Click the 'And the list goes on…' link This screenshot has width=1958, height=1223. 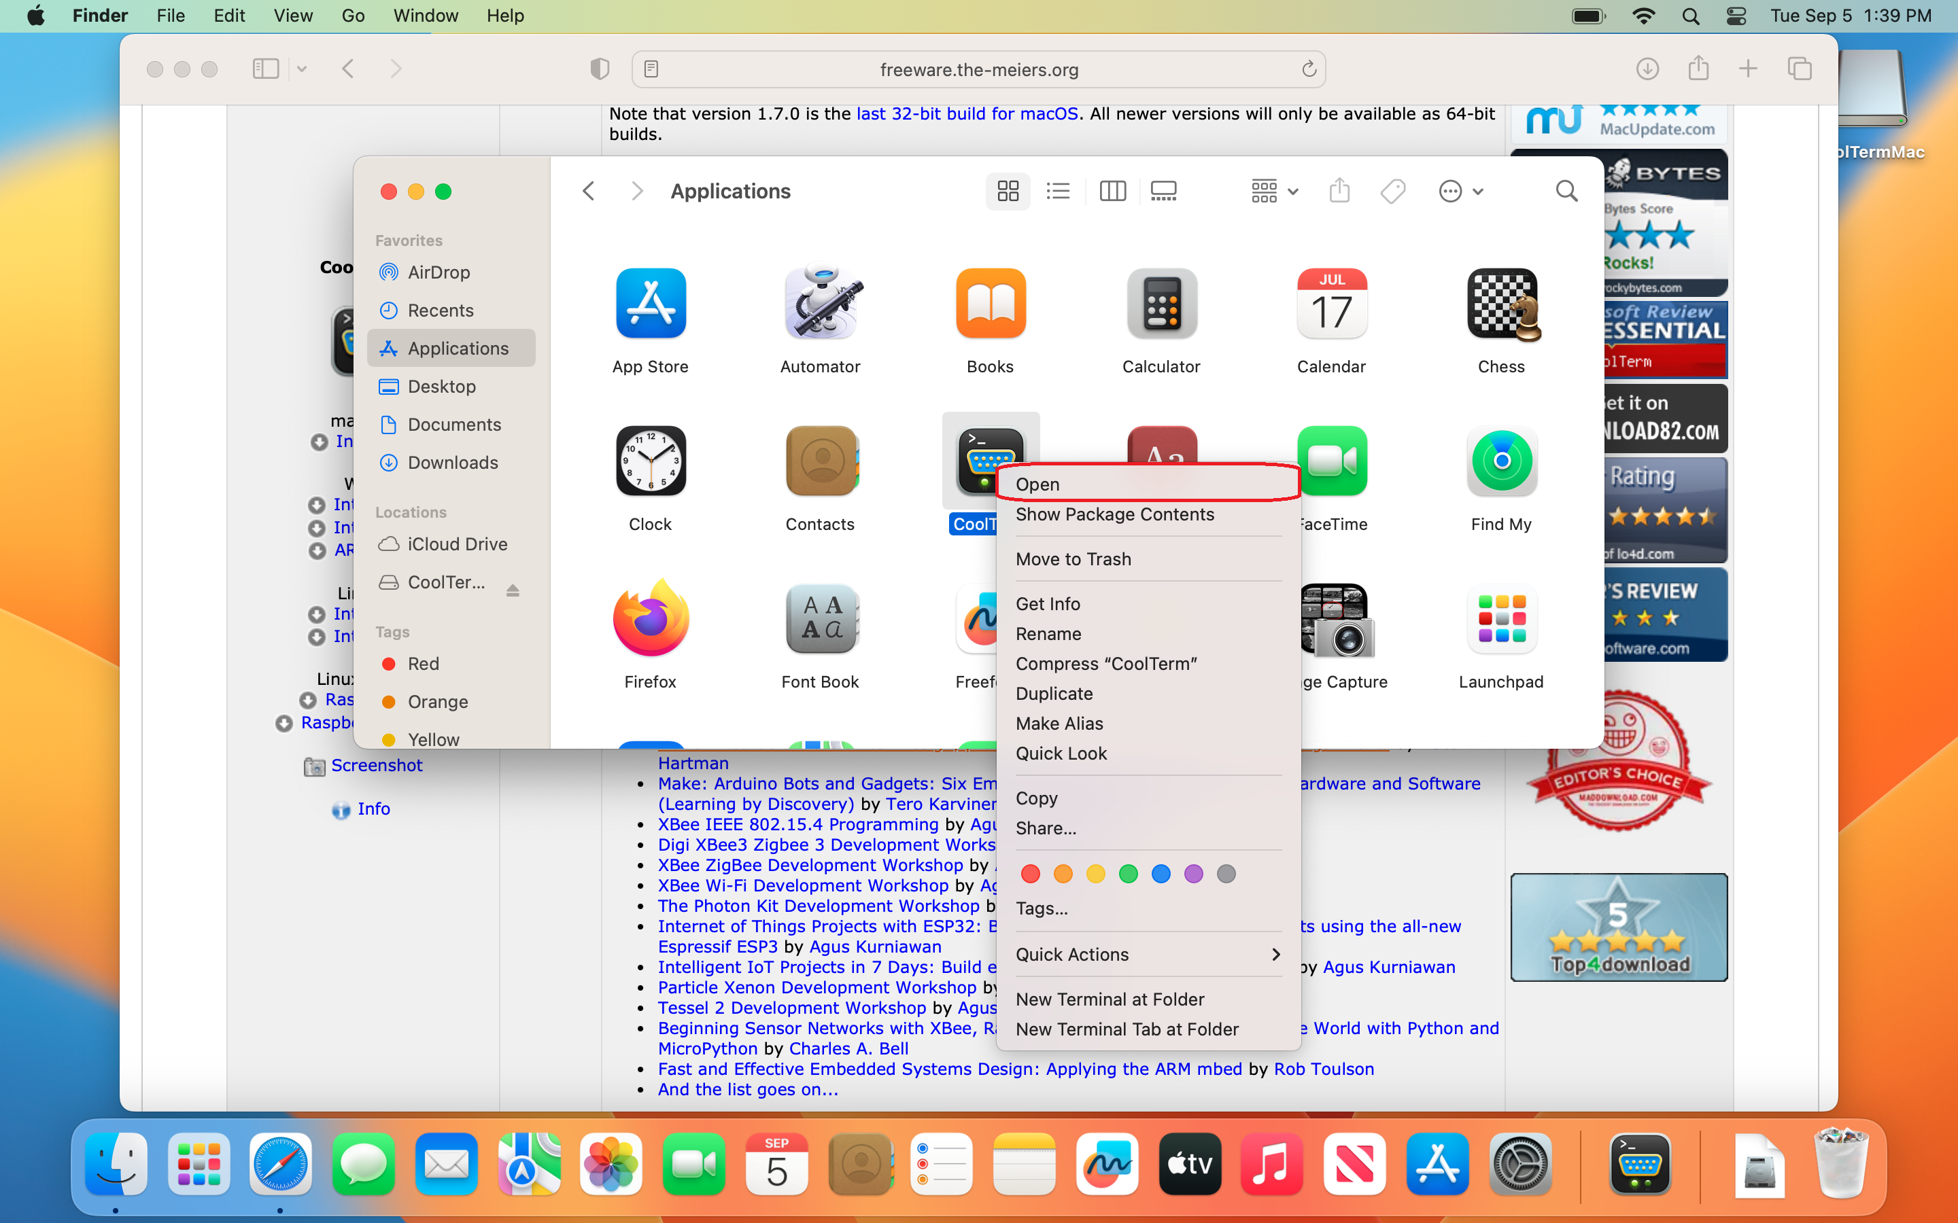click(x=746, y=1090)
